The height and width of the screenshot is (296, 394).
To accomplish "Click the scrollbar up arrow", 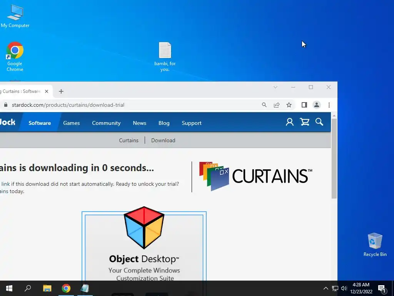I will tap(334, 116).
